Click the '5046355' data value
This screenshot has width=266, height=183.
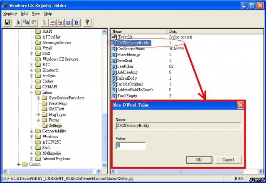[176, 49]
